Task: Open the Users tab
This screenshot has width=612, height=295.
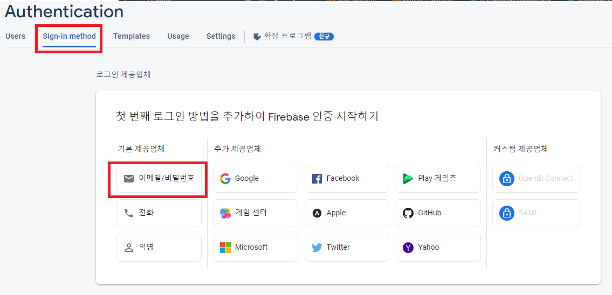Action: tap(15, 36)
